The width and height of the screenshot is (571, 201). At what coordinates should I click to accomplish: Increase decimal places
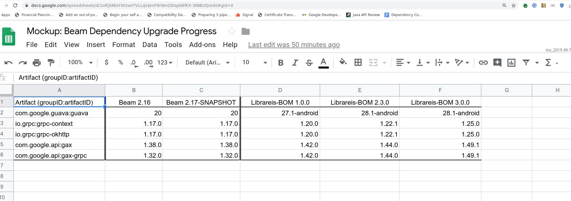click(148, 63)
